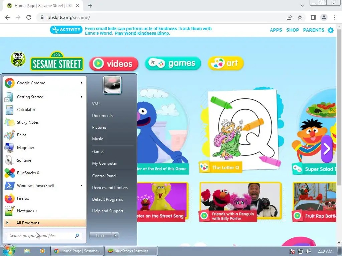Open My Computer

click(105, 163)
